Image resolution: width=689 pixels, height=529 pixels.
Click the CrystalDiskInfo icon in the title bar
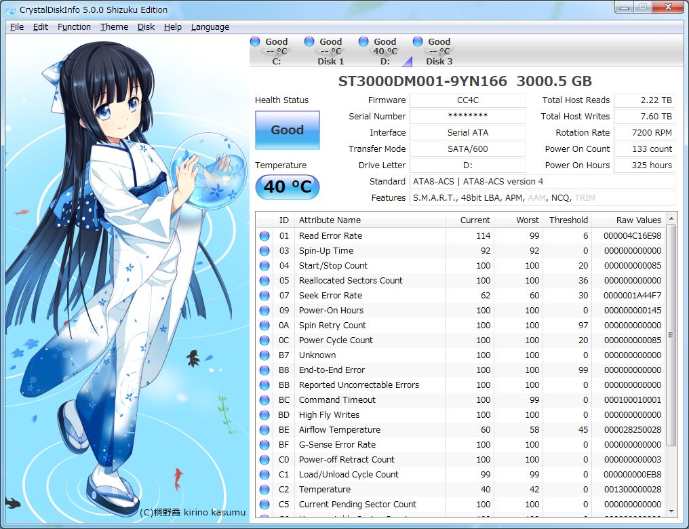coord(9,8)
